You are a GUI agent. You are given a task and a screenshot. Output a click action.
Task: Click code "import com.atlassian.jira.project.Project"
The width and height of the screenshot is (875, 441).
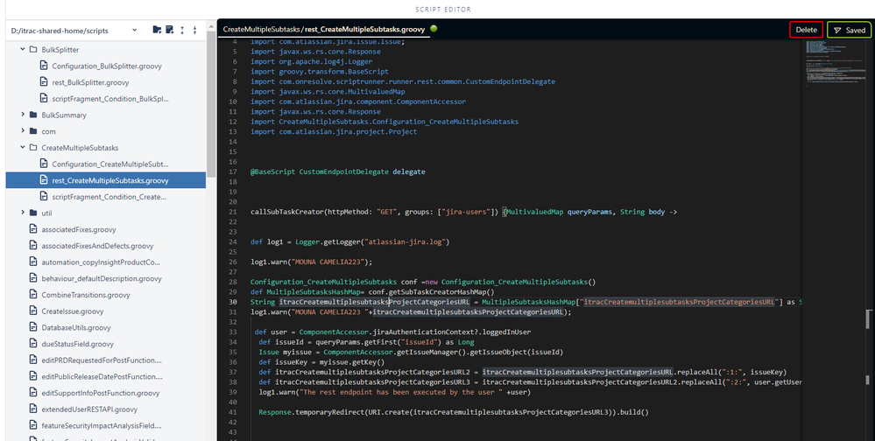coord(334,131)
